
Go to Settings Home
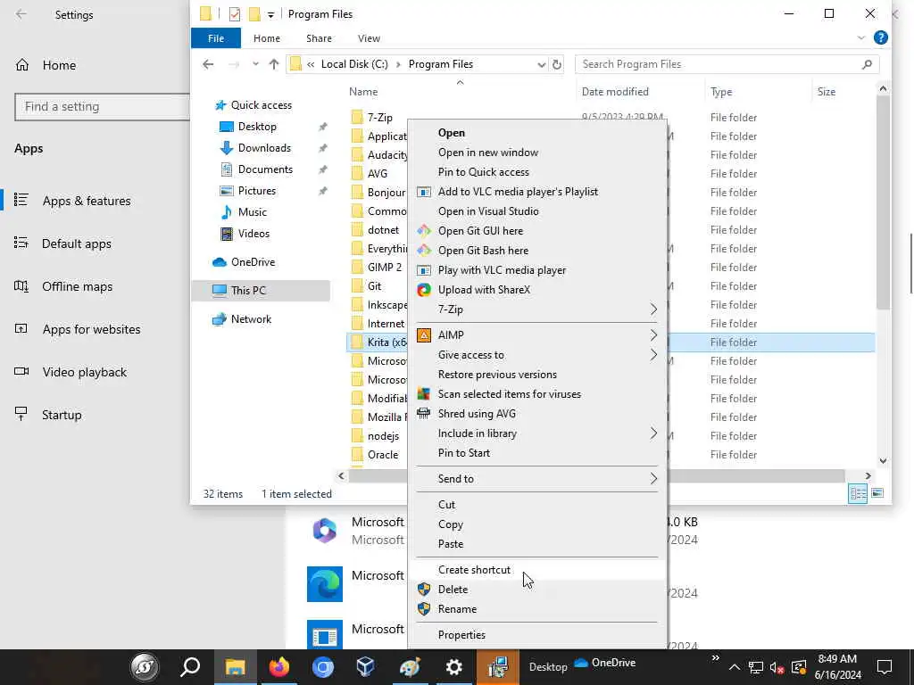tap(59, 65)
